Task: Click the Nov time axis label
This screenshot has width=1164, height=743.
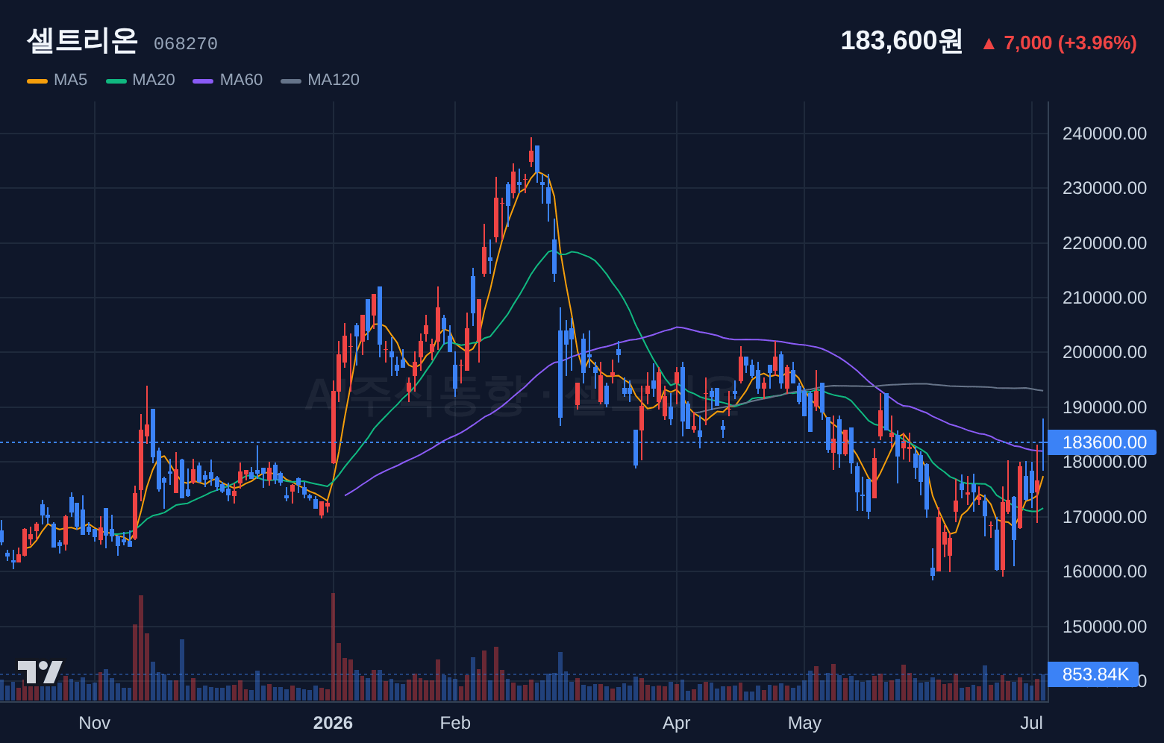Action: click(95, 723)
